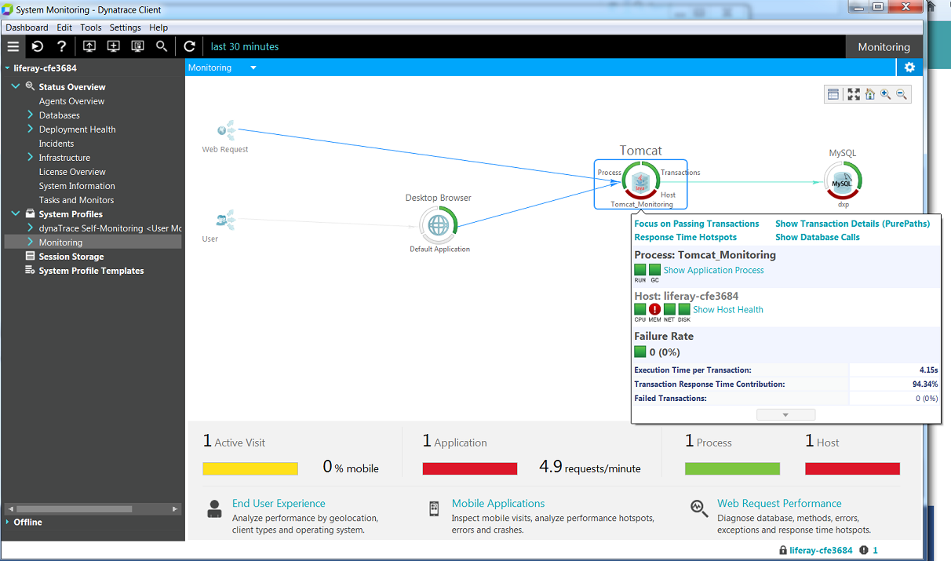Click the green CPU health indicator
The image size is (951, 561).
[640, 309]
